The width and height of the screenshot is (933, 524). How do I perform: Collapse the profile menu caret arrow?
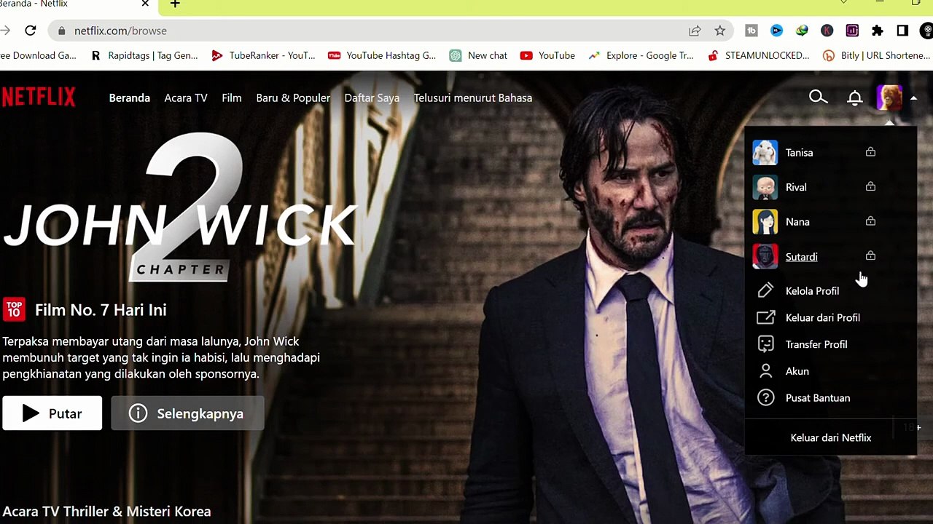pos(913,98)
